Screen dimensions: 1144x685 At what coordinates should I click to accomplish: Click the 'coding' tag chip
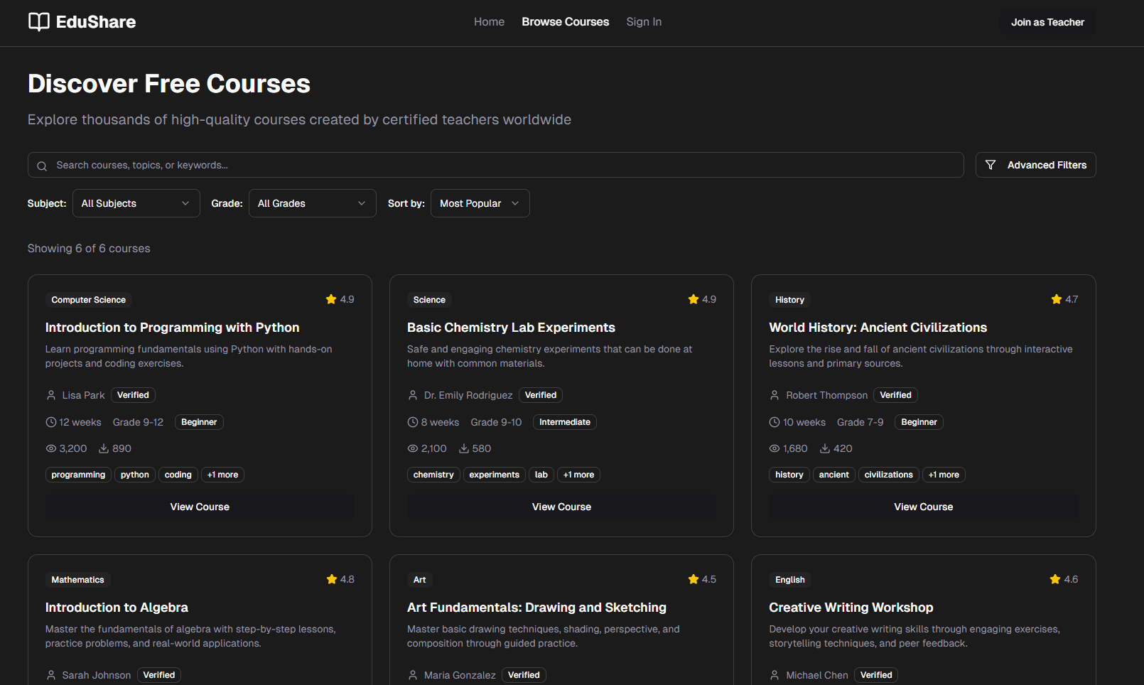pyautogui.click(x=178, y=475)
